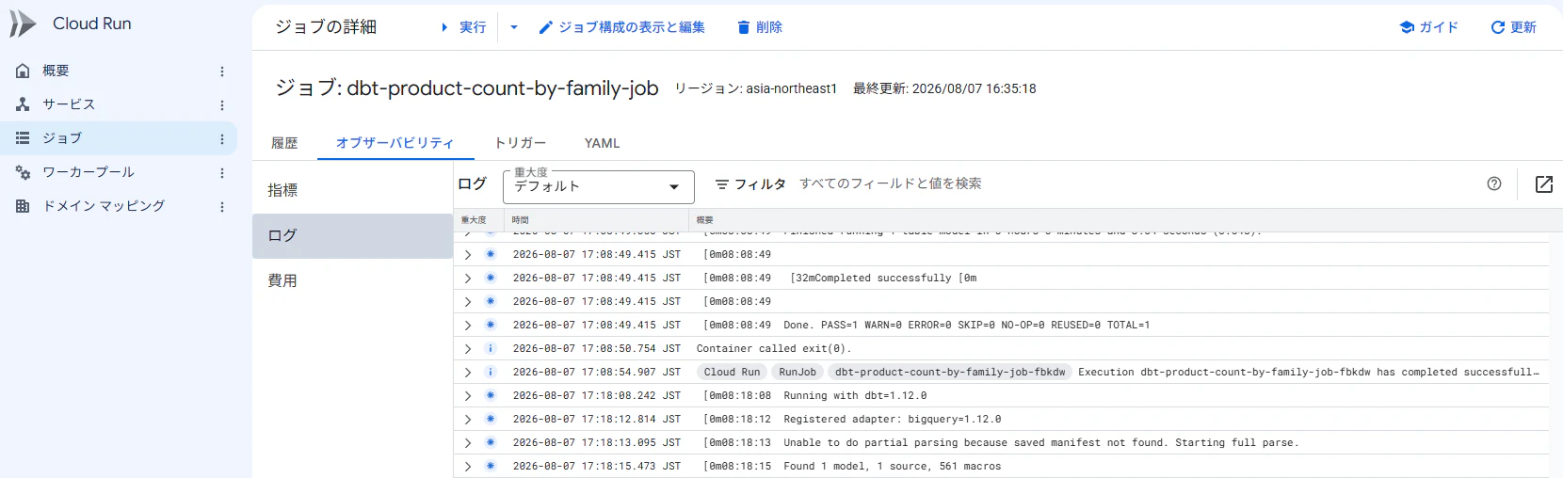Image resolution: width=1563 pixels, height=478 pixels.
Task: Switch to the オブザーバビリティ tab
Action: pyautogui.click(x=395, y=143)
